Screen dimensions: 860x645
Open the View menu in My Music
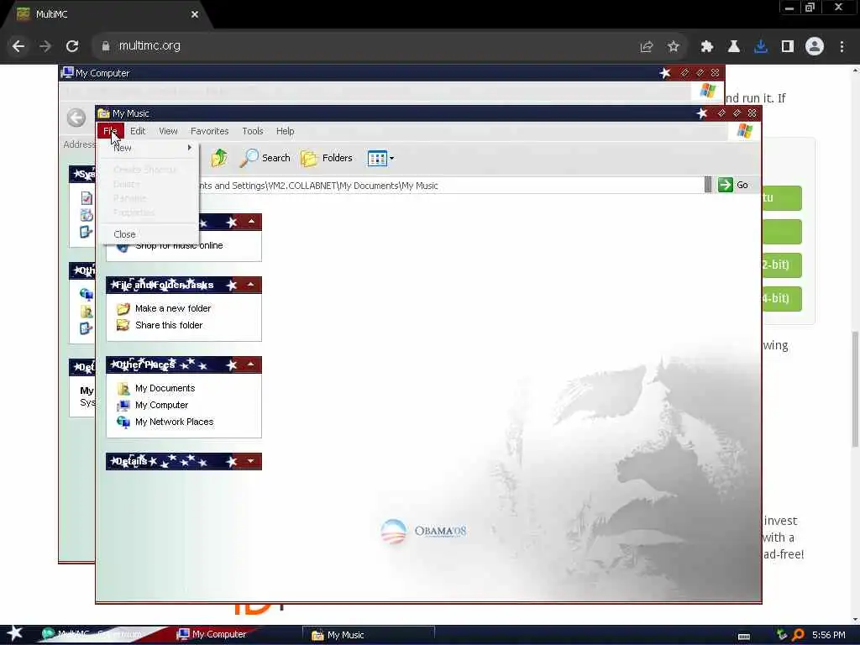168,131
